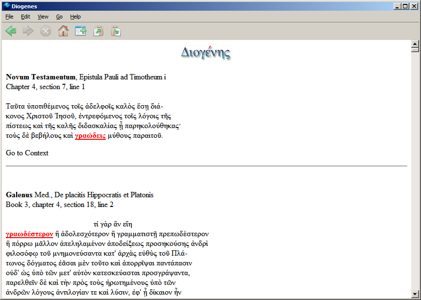Click clipboard icon with down-right green arrow

(x=115, y=31)
